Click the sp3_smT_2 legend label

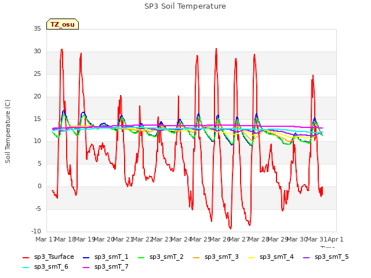point(166,257)
